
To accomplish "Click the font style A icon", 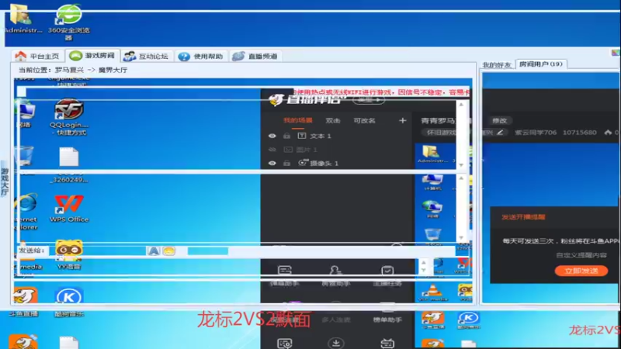I will 154,251.
